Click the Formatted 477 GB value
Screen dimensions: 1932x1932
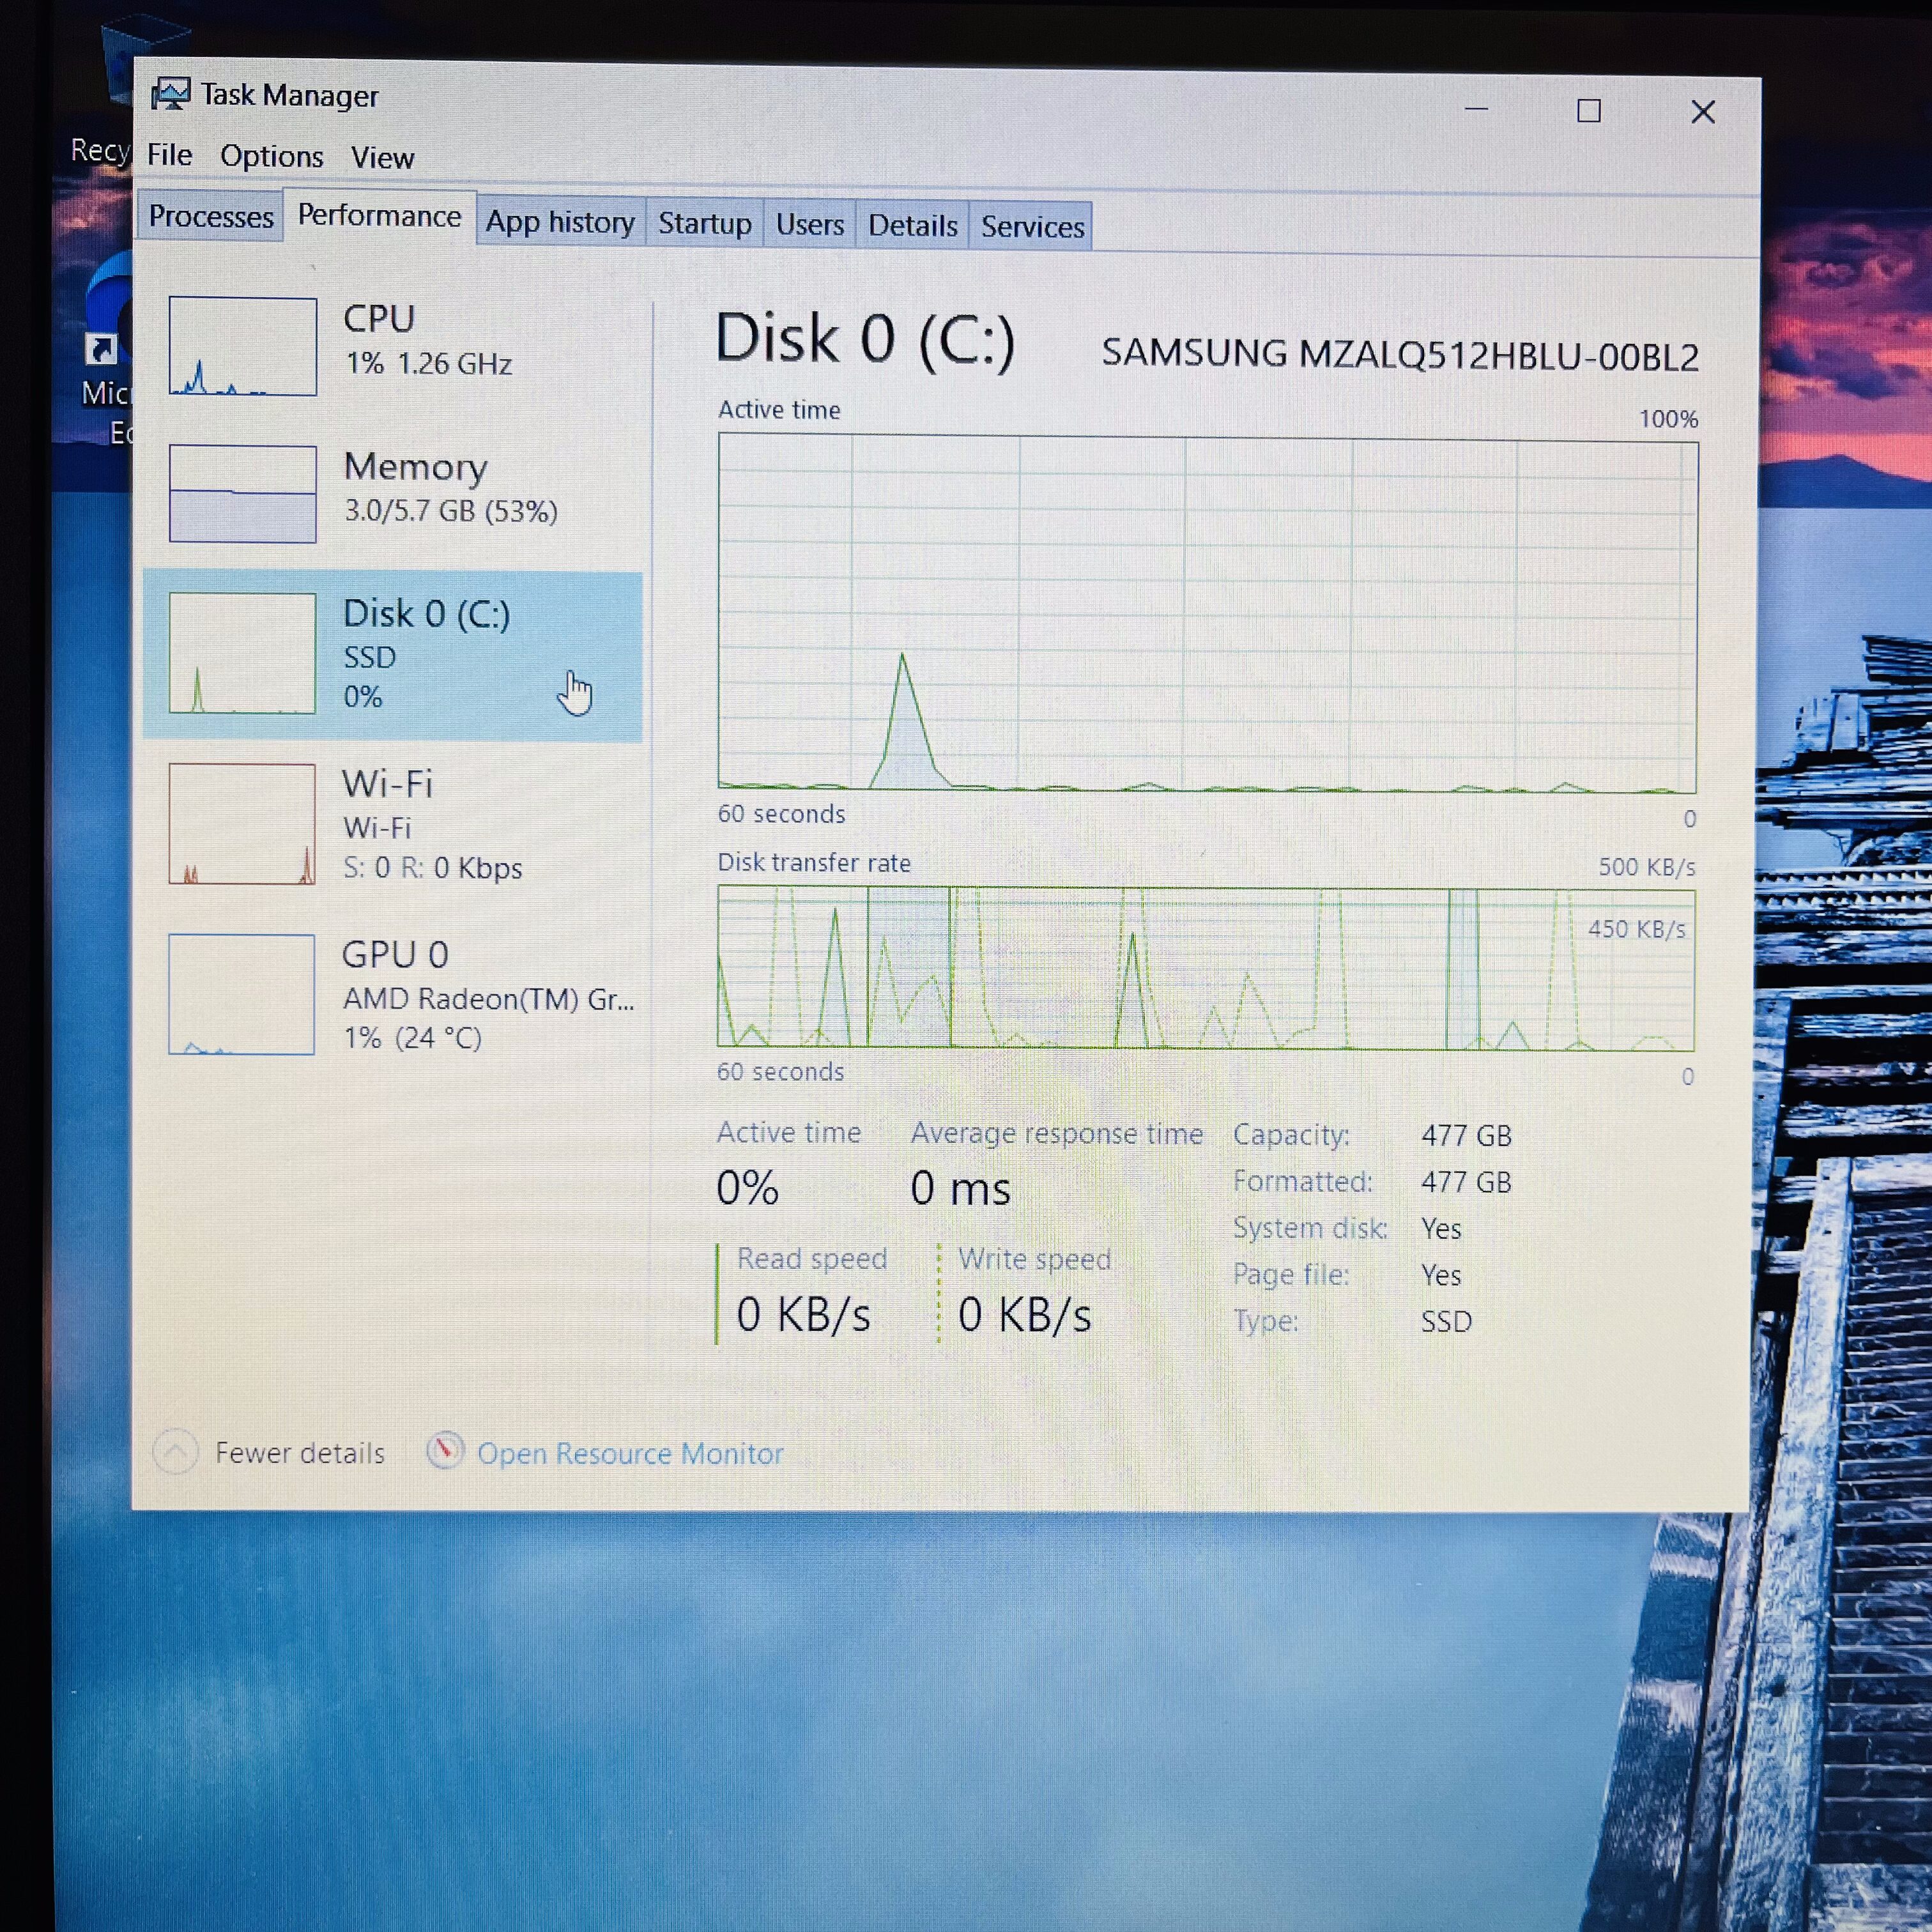pyautogui.click(x=1466, y=1182)
